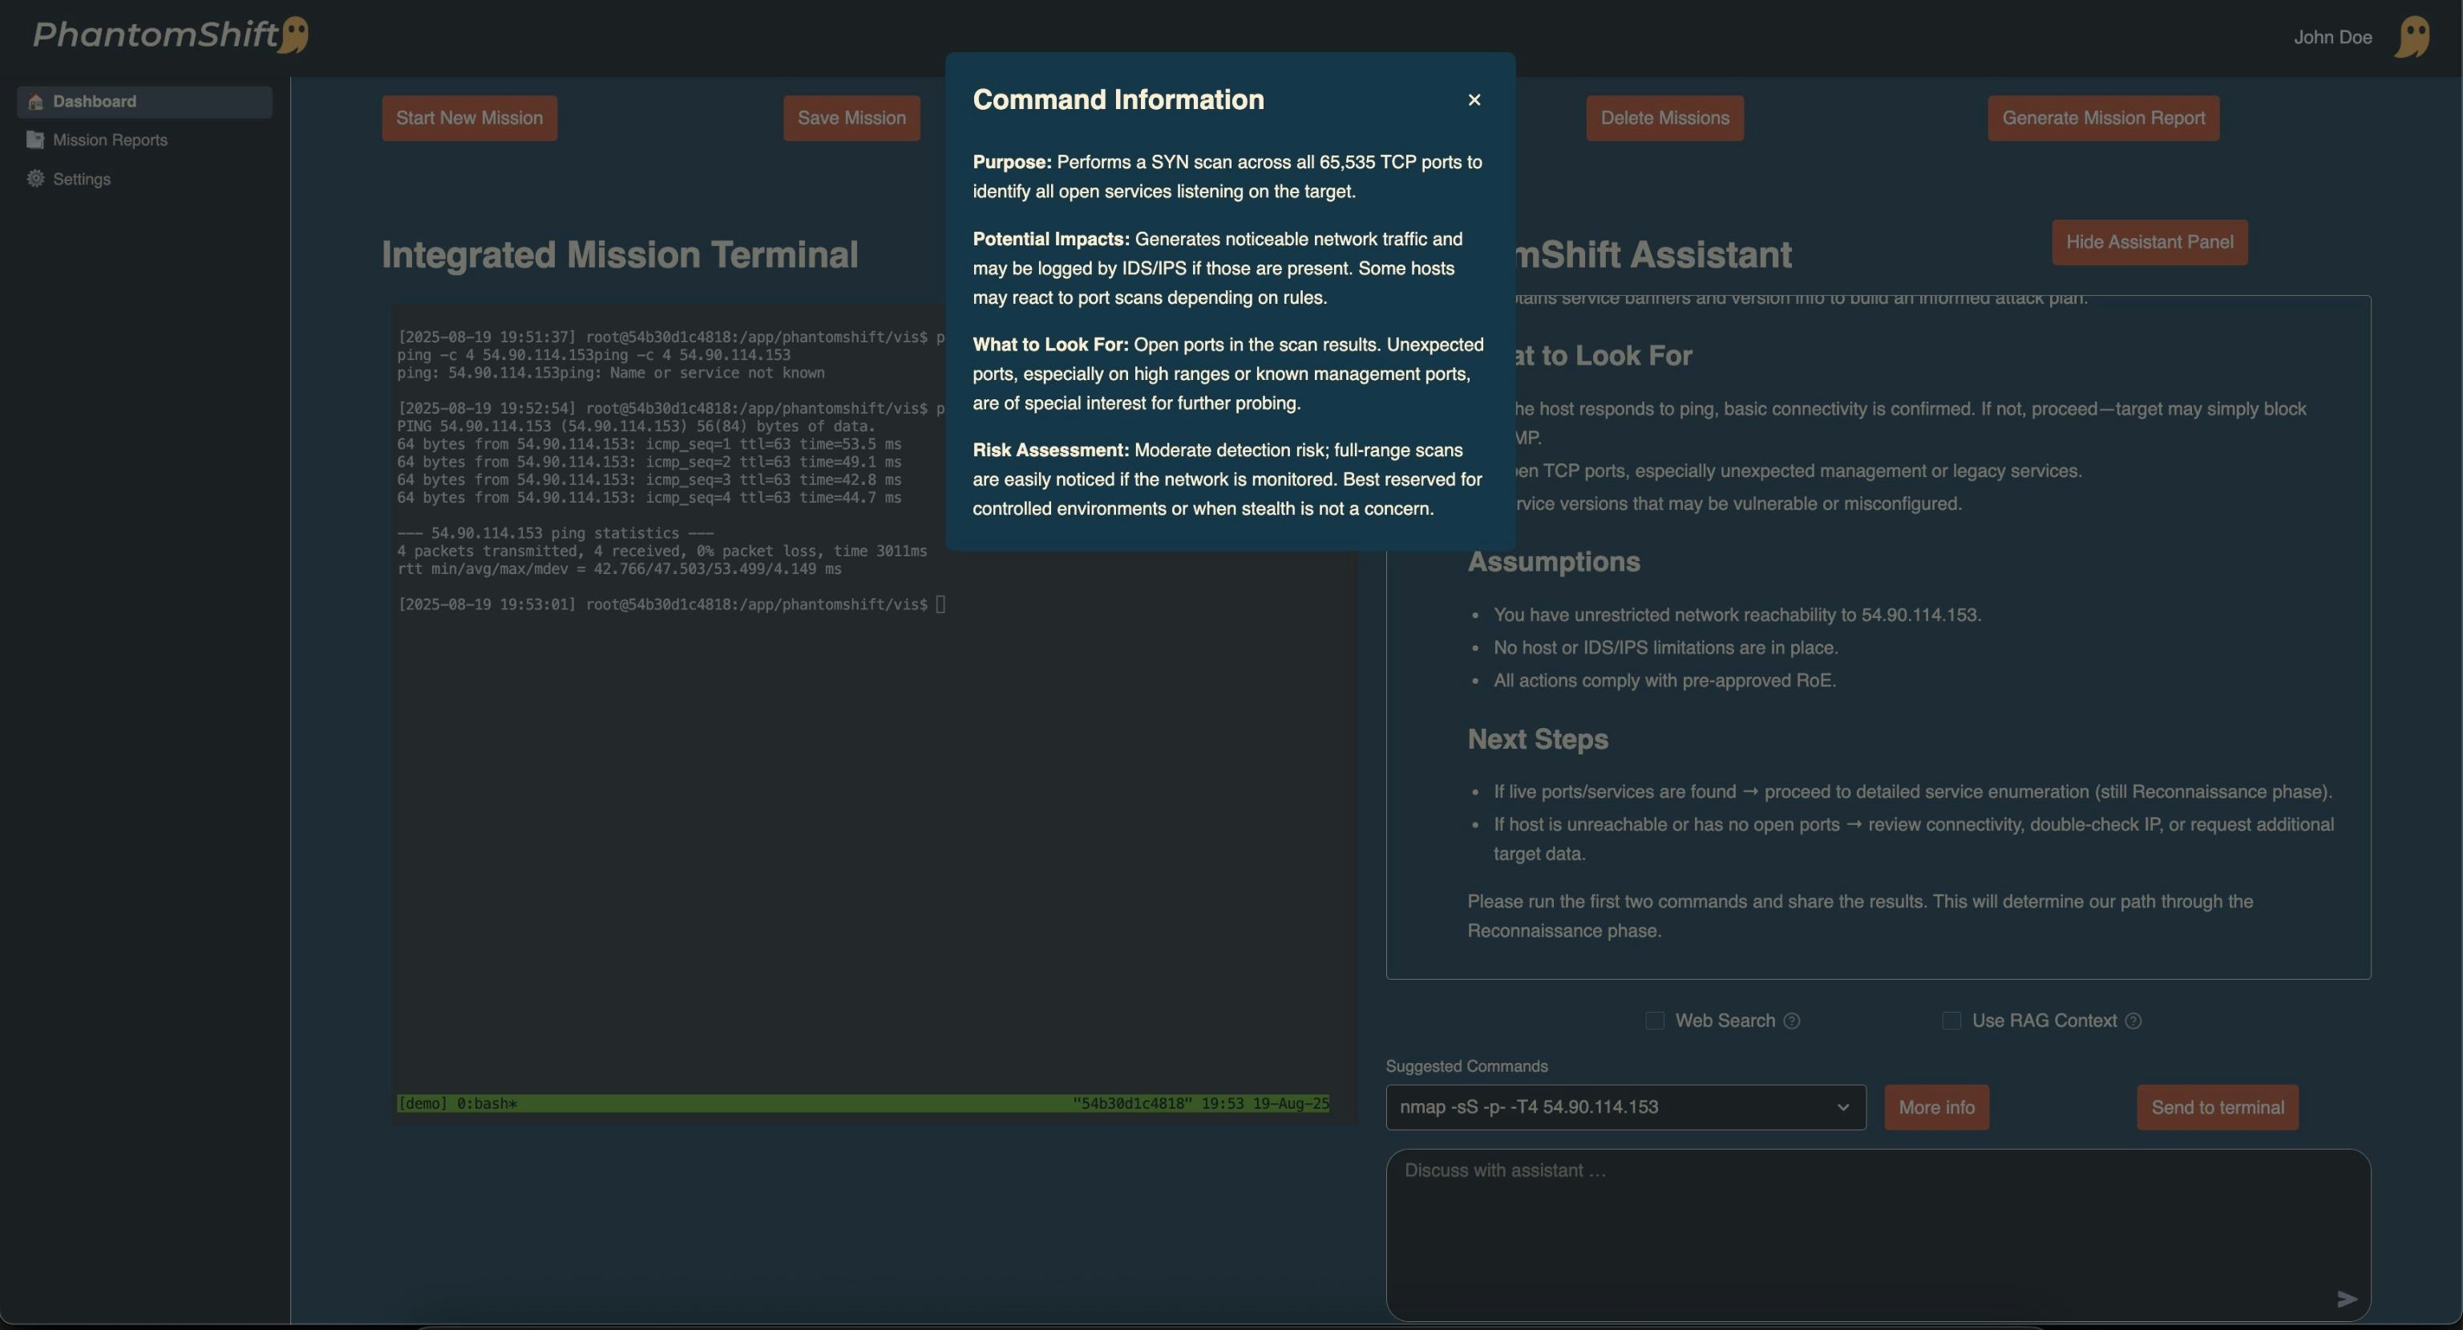The width and height of the screenshot is (2463, 1330).
Task: Click the Use RAG Context help icon
Action: pos(2133,1021)
